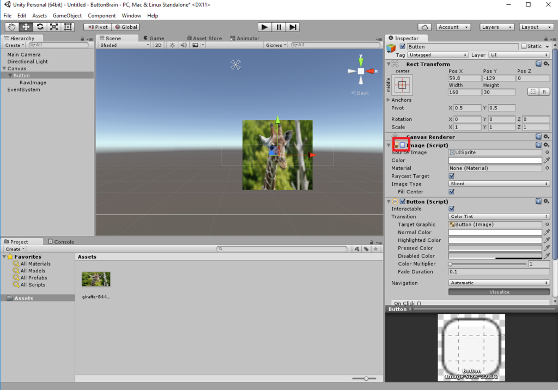Toggle Global/Local handle rotation
The height and width of the screenshot is (390, 558).
pyautogui.click(x=126, y=27)
